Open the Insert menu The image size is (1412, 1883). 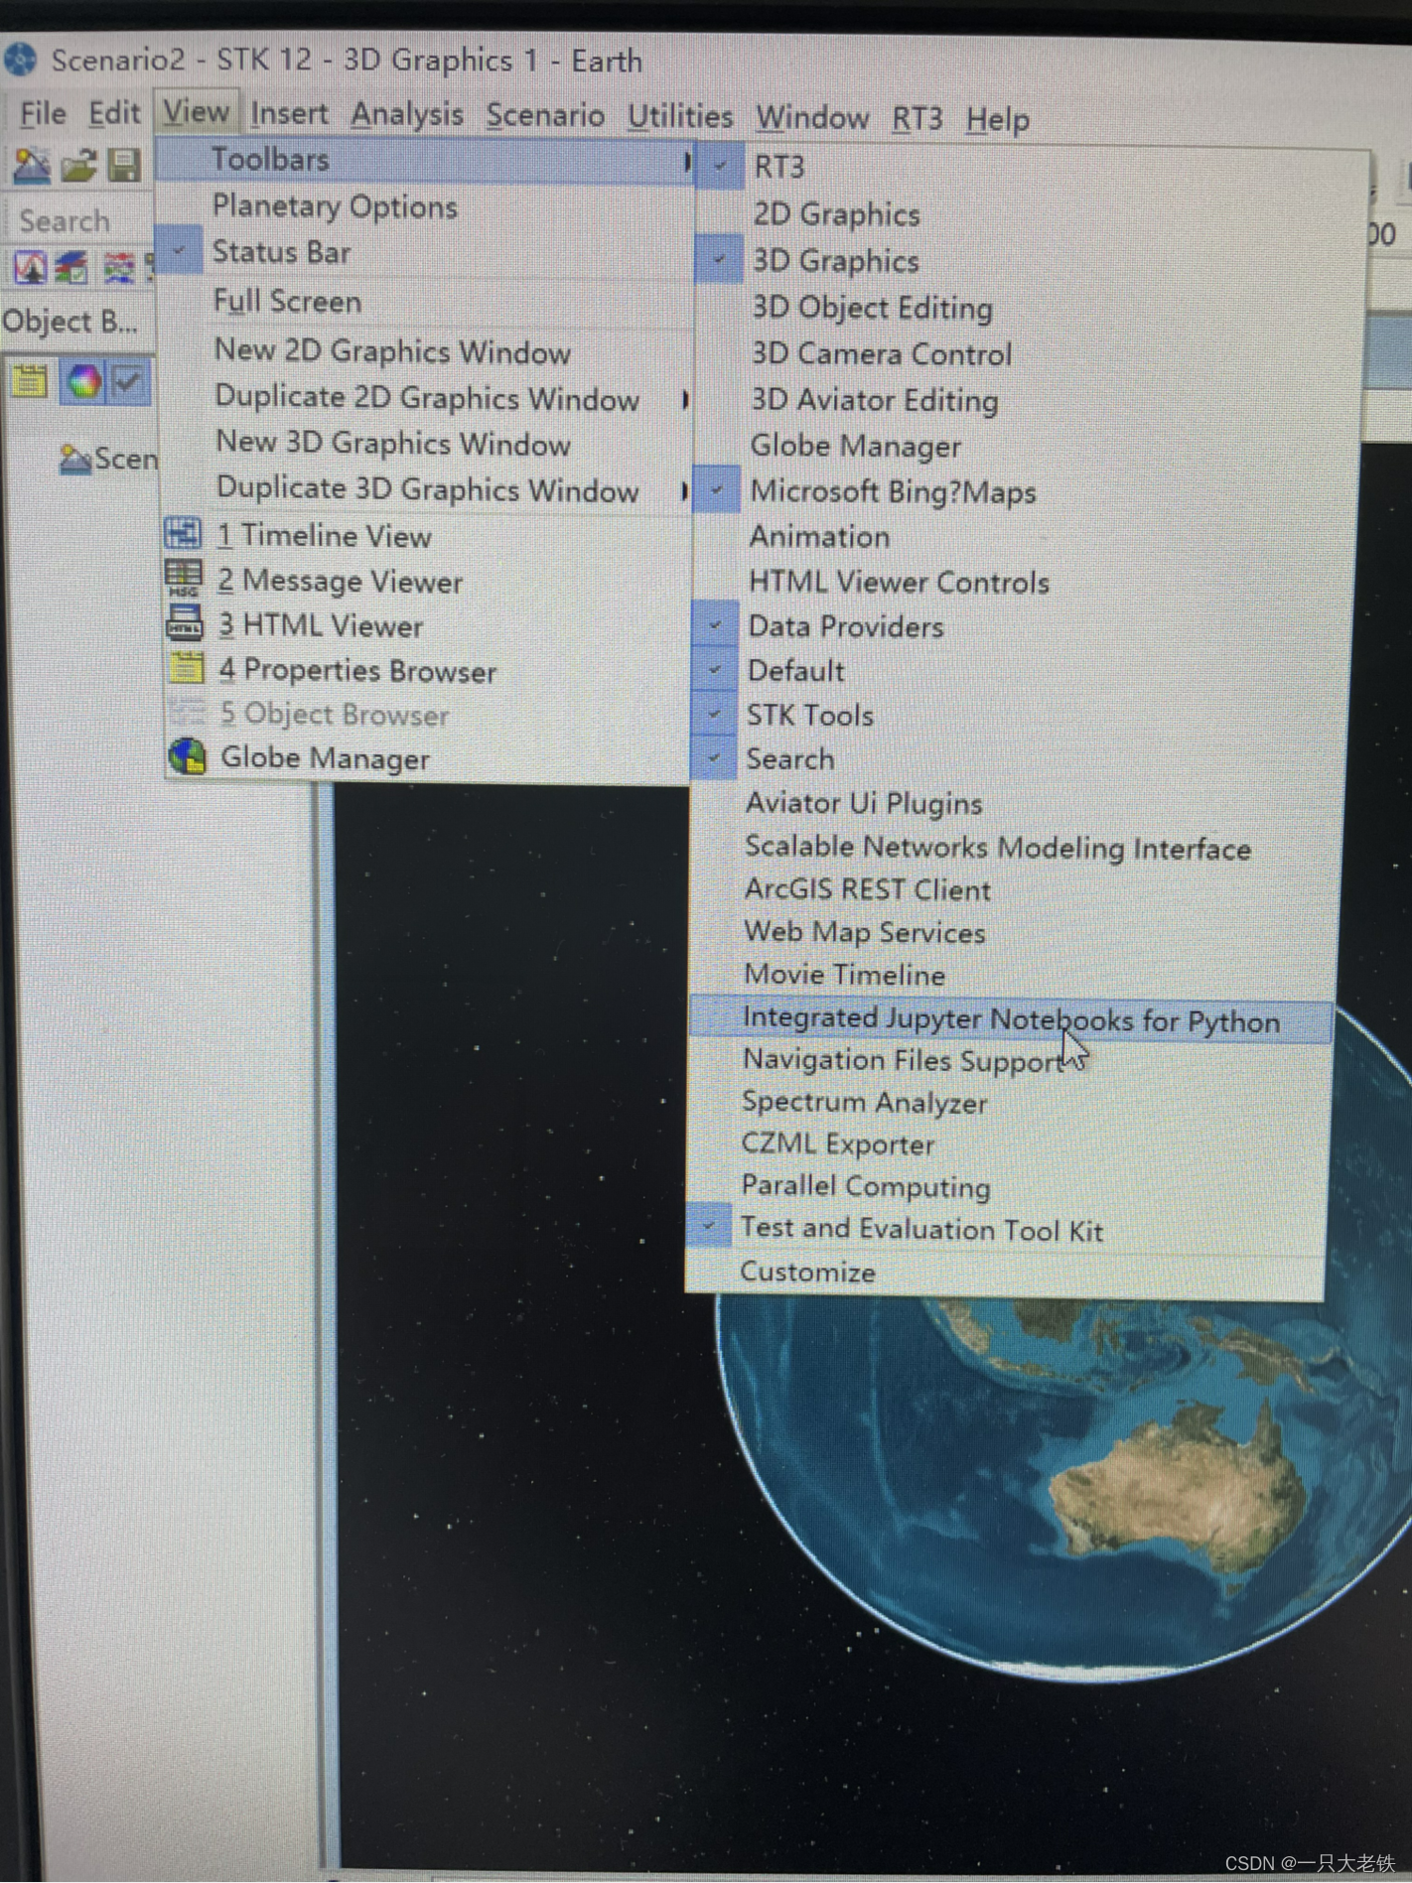289,114
